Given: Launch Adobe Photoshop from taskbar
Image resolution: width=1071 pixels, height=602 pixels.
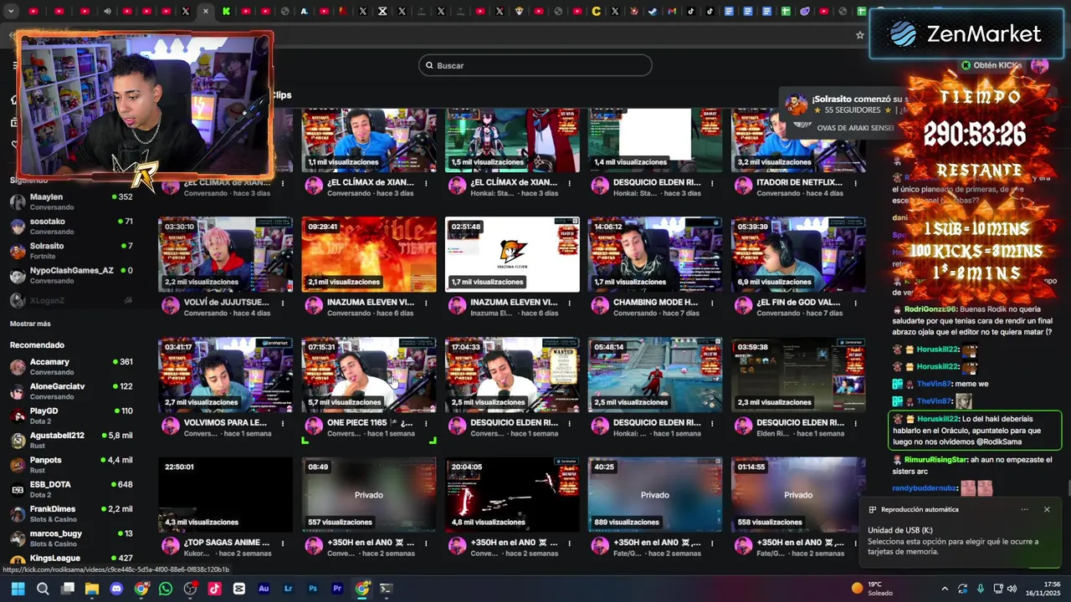Looking at the screenshot, I should click(313, 589).
